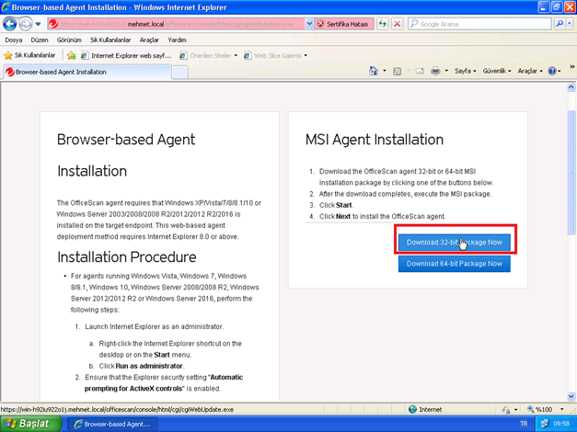Click the status bar URL text
577x432 pixels.
coord(117,410)
